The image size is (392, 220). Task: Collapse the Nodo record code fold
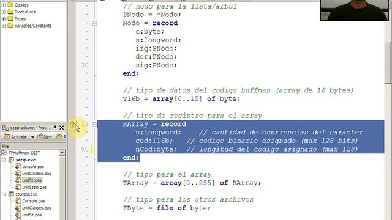[x=94, y=23]
